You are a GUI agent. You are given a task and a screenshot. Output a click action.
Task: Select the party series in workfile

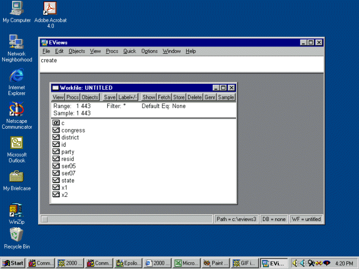pos(68,152)
